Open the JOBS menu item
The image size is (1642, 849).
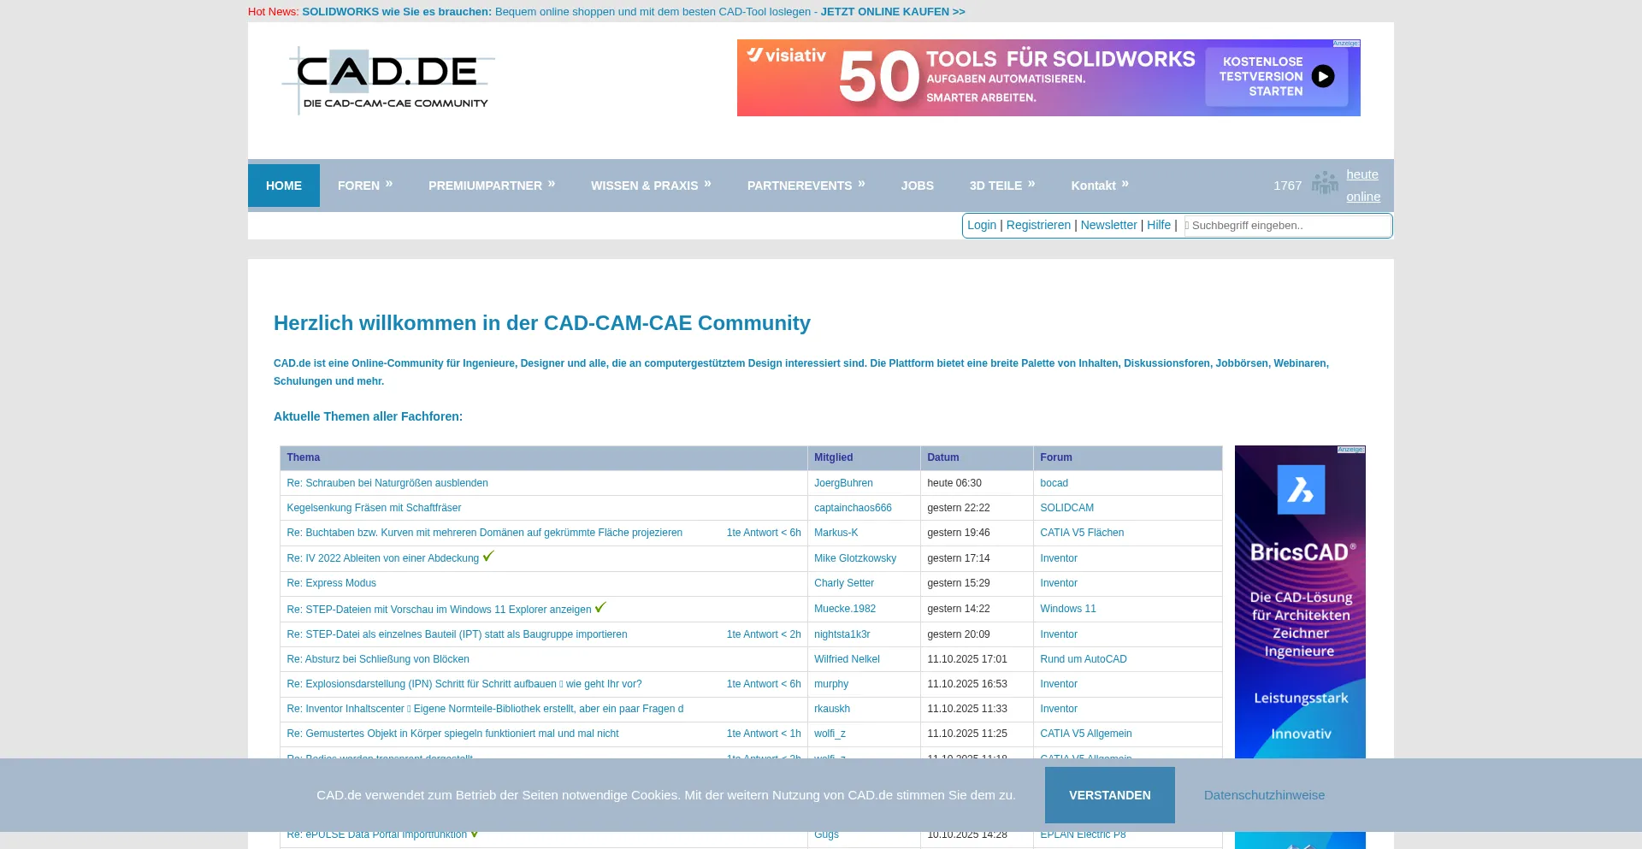[x=917, y=186]
